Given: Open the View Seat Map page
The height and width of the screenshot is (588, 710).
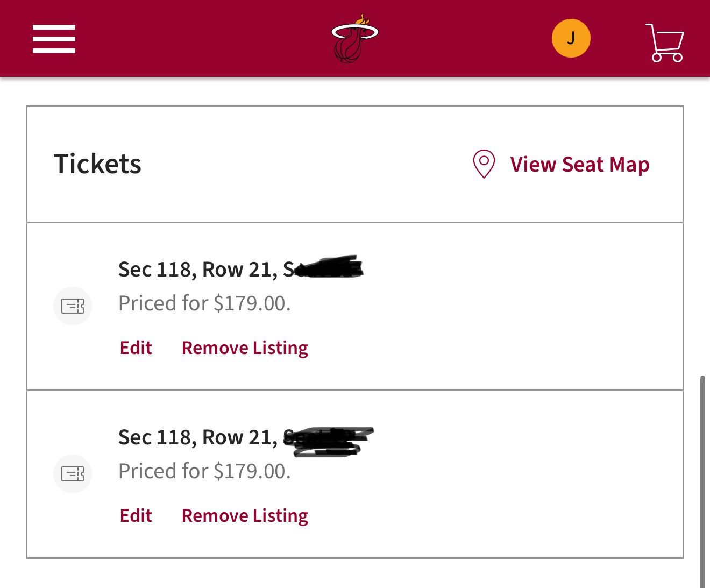Looking at the screenshot, I should coord(579,165).
